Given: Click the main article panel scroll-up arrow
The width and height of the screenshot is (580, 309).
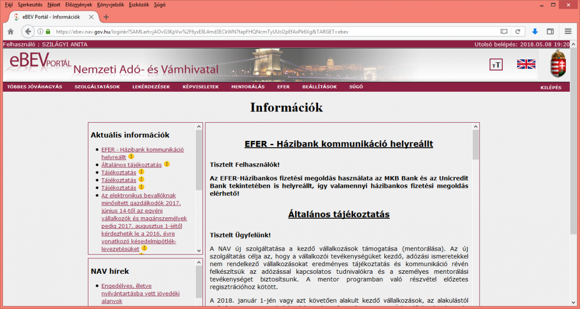Looking at the screenshot, I should 476,127.
